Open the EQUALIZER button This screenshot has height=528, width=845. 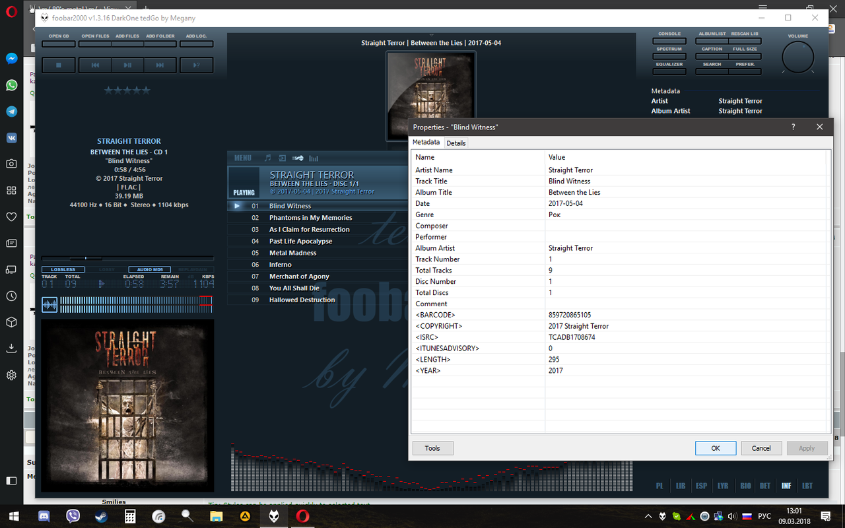coord(669,72)
